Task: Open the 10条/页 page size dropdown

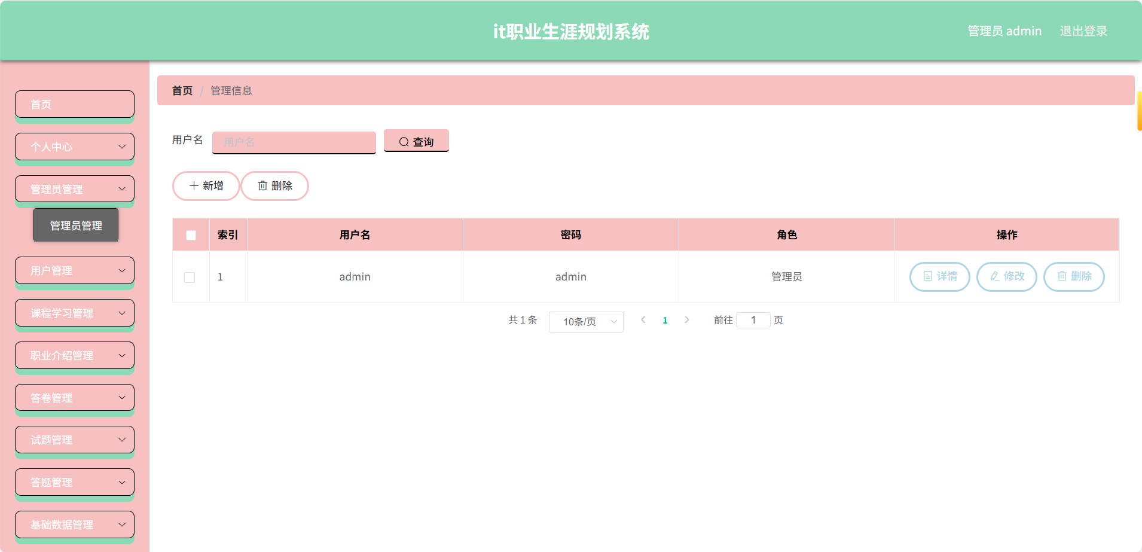Action: [x=586, y=322]
